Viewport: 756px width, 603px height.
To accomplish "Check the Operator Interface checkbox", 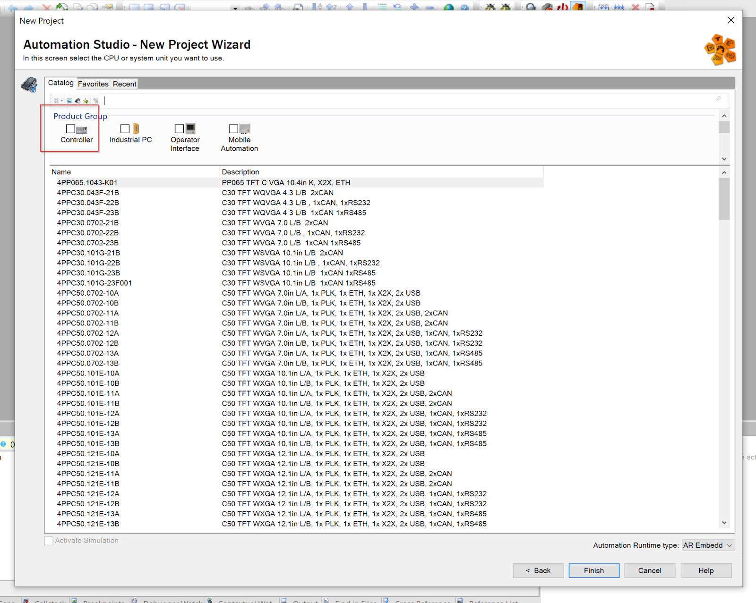I will pyautogui.click(x=179, y=128).
